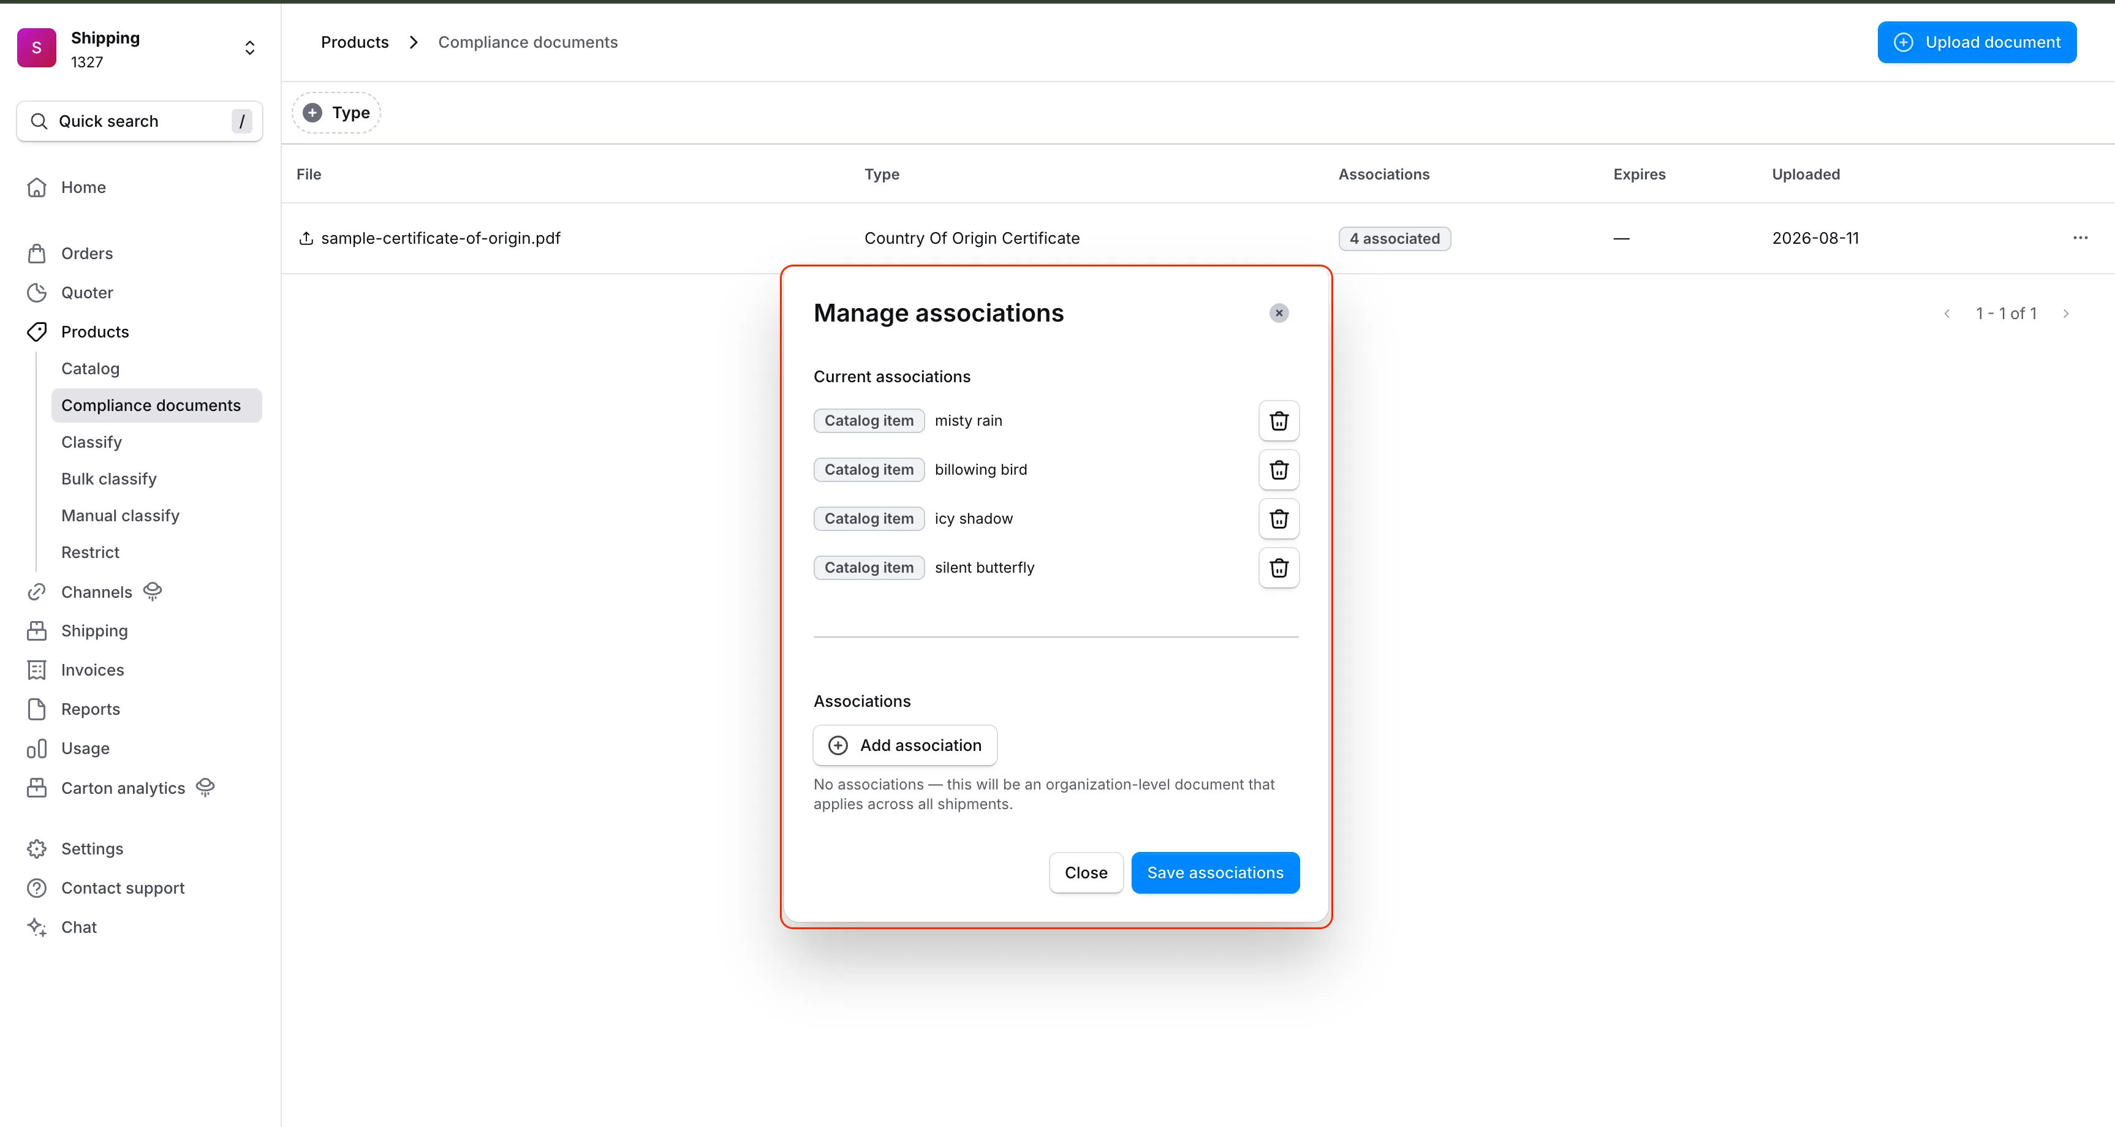Click the Reports document icon
Screen dimensions: 2115x1127
tap(37, 709)
